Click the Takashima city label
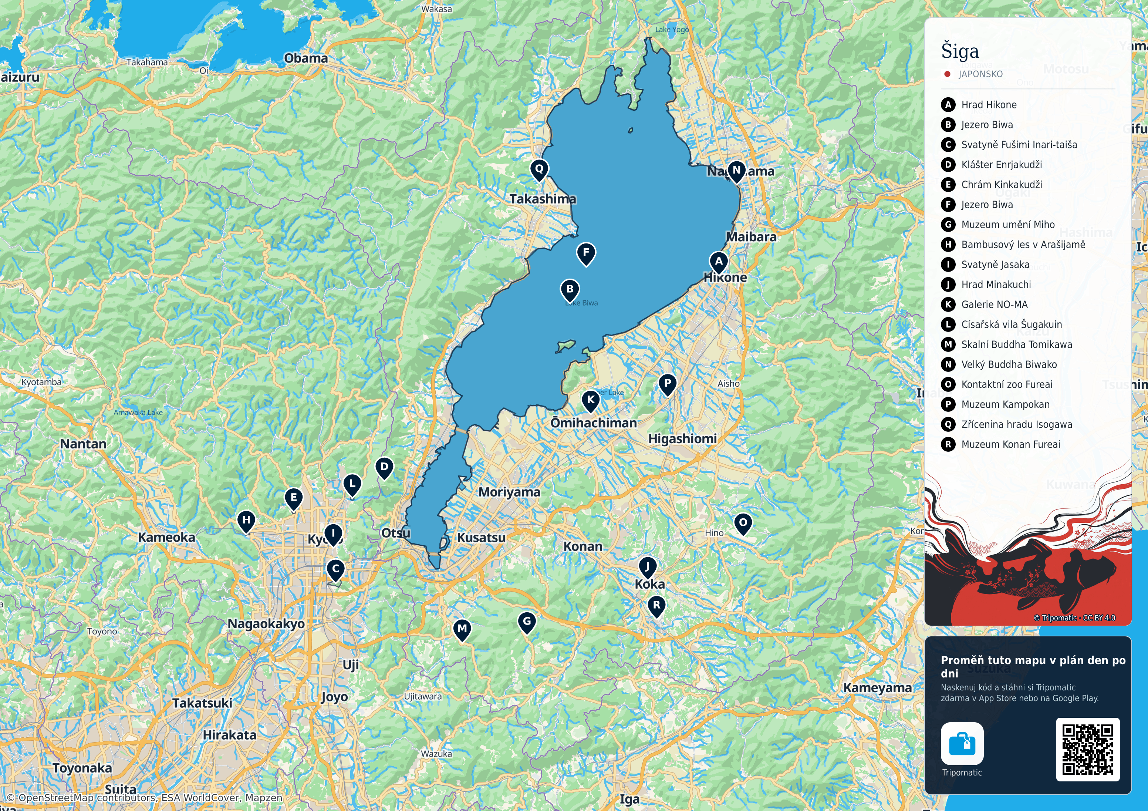This screenshot has height=811, width=1148. point(543,199)
